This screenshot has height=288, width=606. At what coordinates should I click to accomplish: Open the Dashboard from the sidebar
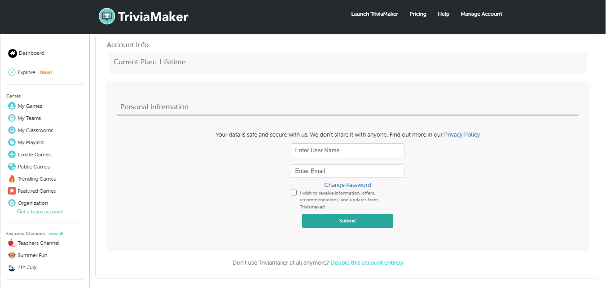(31, 53)
